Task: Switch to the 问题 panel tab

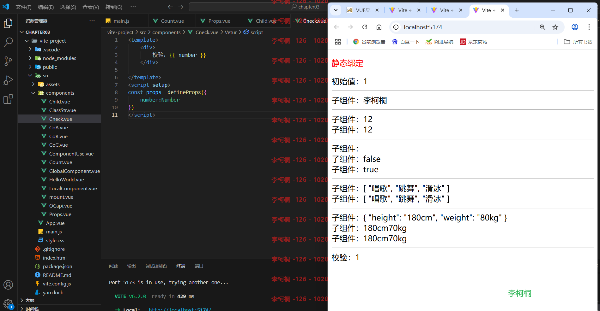Action: tap(113, 266)
